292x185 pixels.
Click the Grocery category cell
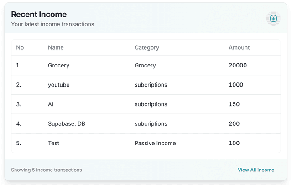pos(145,66)
